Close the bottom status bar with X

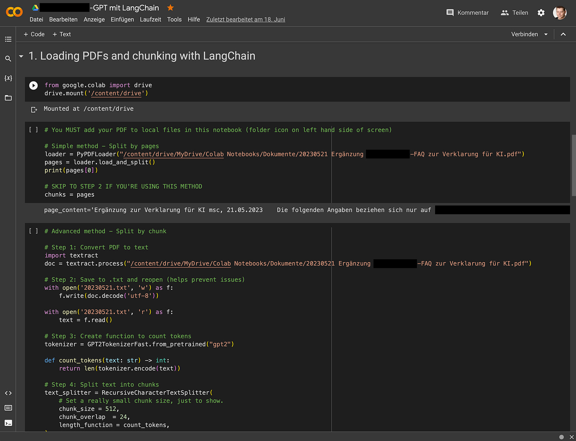pos(571,437)
